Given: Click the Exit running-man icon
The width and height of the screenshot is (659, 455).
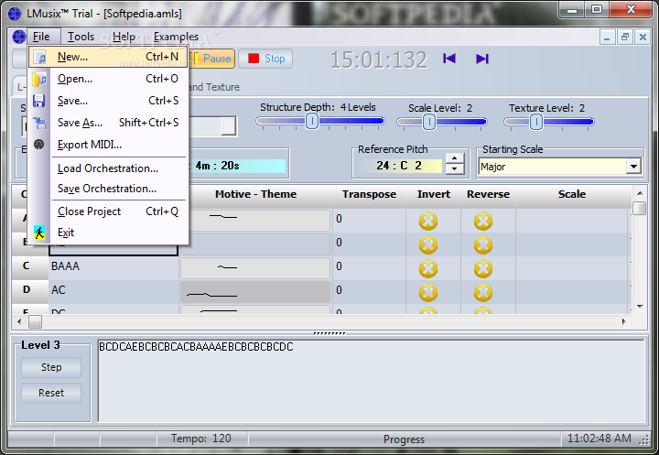Looking at the screenshot, I should click(x=39, y=233).
